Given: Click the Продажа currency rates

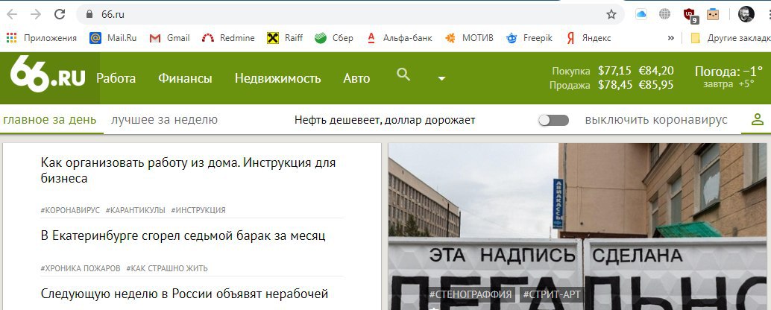Looking at the screenshot, I should (x=611, y=85).
